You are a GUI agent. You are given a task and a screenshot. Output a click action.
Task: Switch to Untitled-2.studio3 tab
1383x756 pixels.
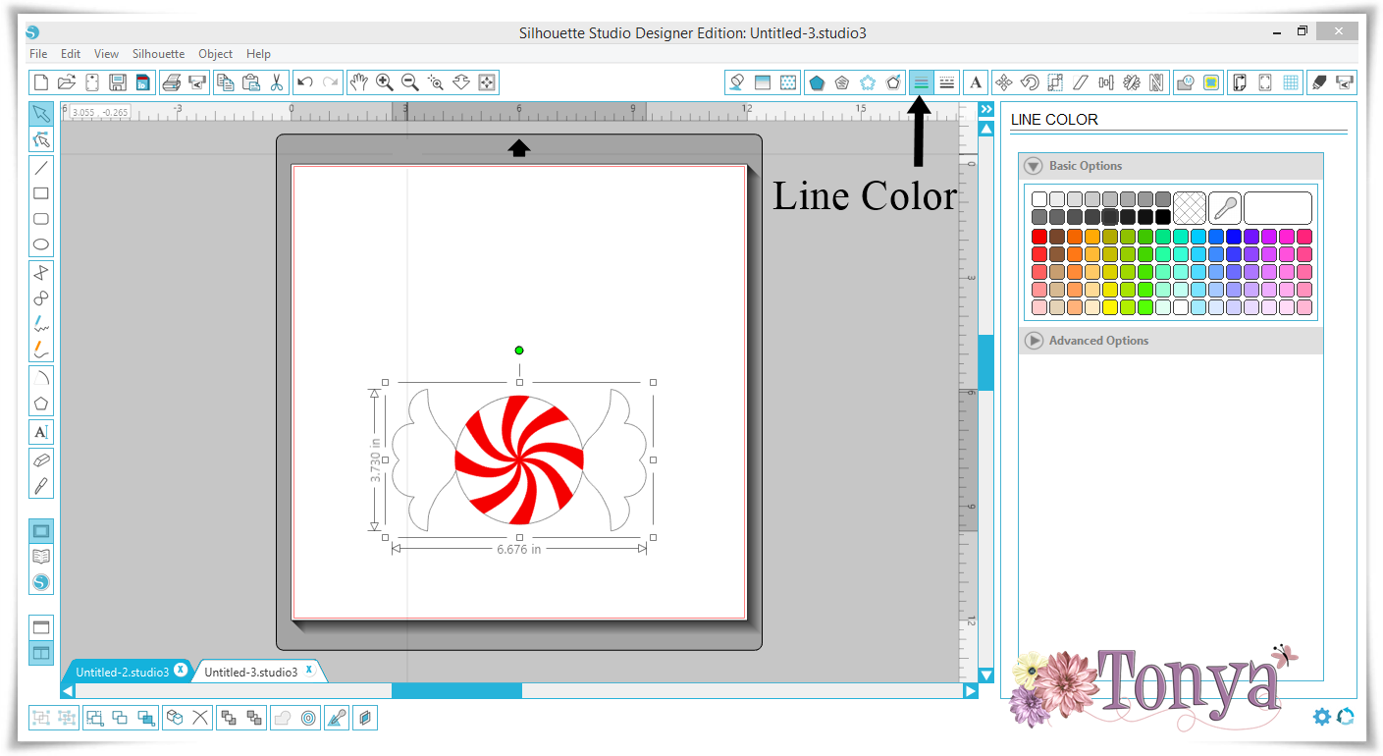tap(122, 673)
